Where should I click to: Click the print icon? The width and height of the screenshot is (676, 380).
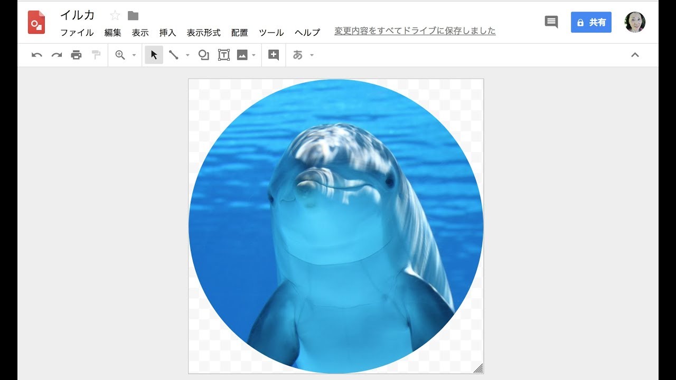pyautogui.click(x=77, y=55)
